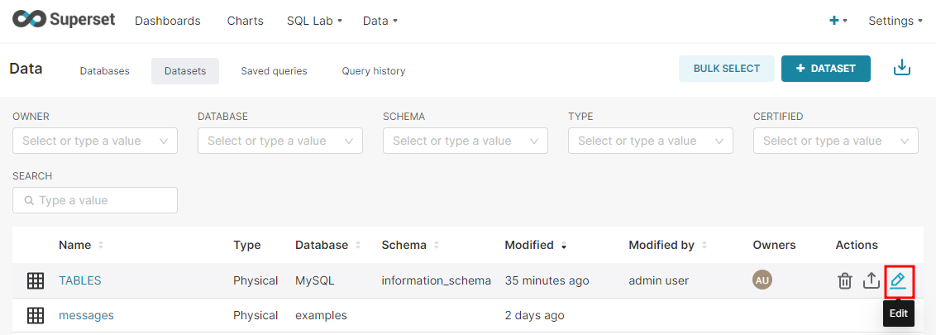Open the Certified filter dropdown
This screenshot has height=335, width=936.
(836, 141)
